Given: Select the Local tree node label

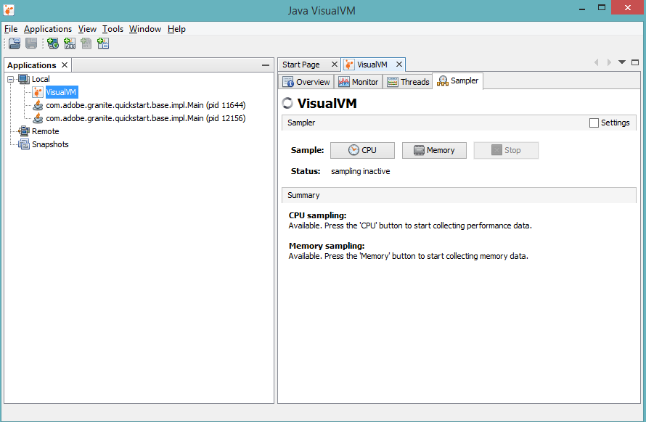Looking at the screenshot, I should (x=41, y=79).
